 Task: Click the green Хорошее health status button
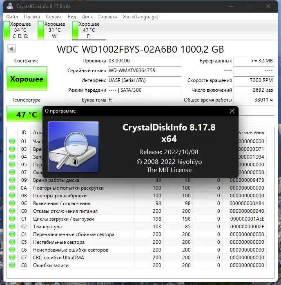click(x=27, y=79)
